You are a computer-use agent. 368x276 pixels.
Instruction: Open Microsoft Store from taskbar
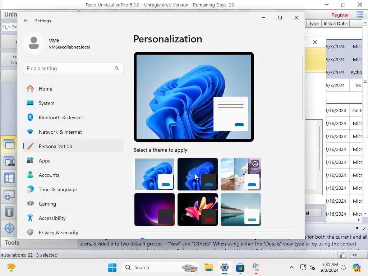(x=240, y=267)
